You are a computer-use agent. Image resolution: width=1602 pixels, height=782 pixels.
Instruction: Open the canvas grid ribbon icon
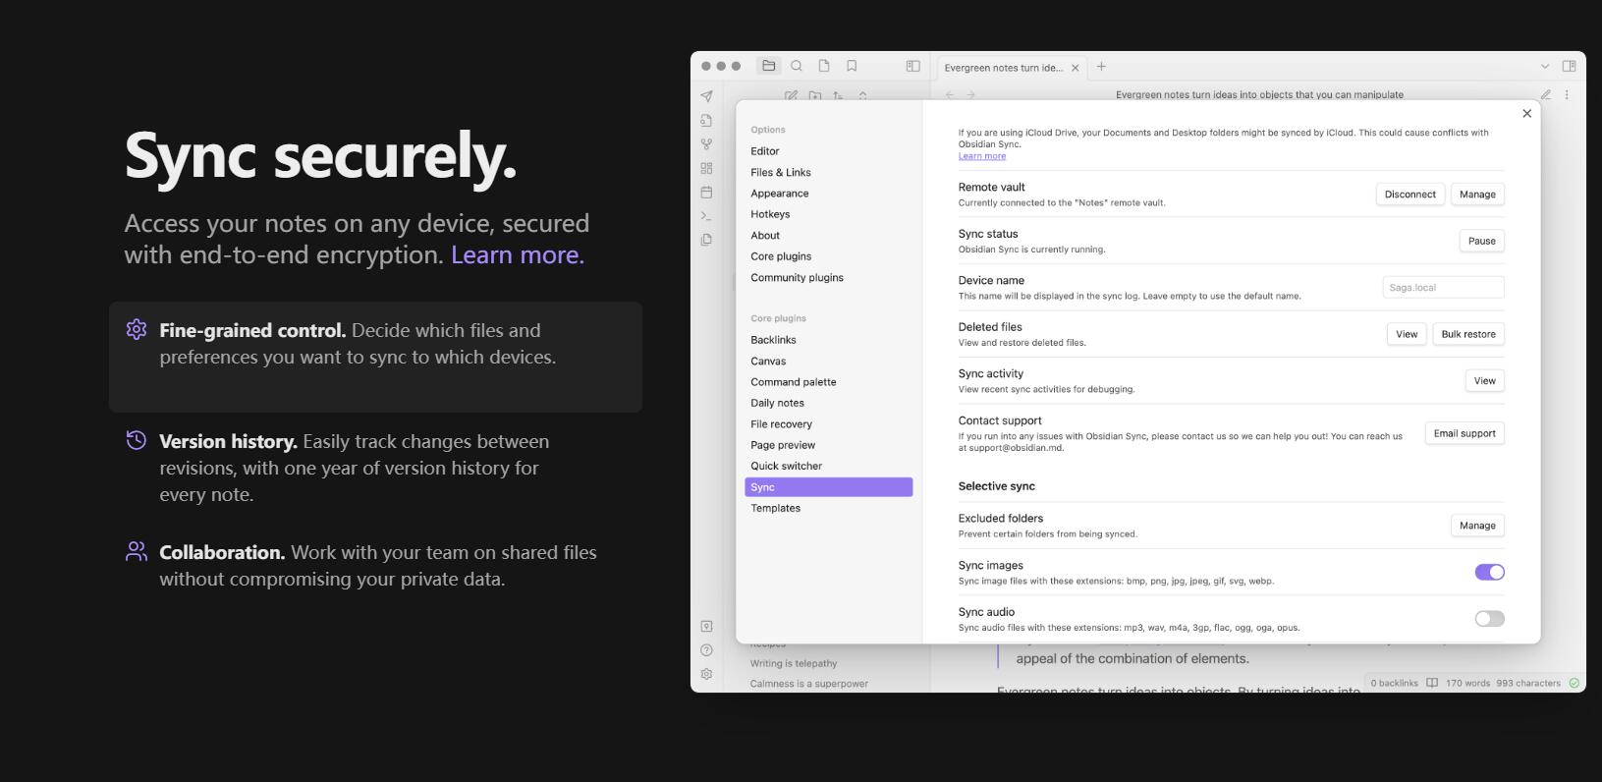click(x=706, y=168)
